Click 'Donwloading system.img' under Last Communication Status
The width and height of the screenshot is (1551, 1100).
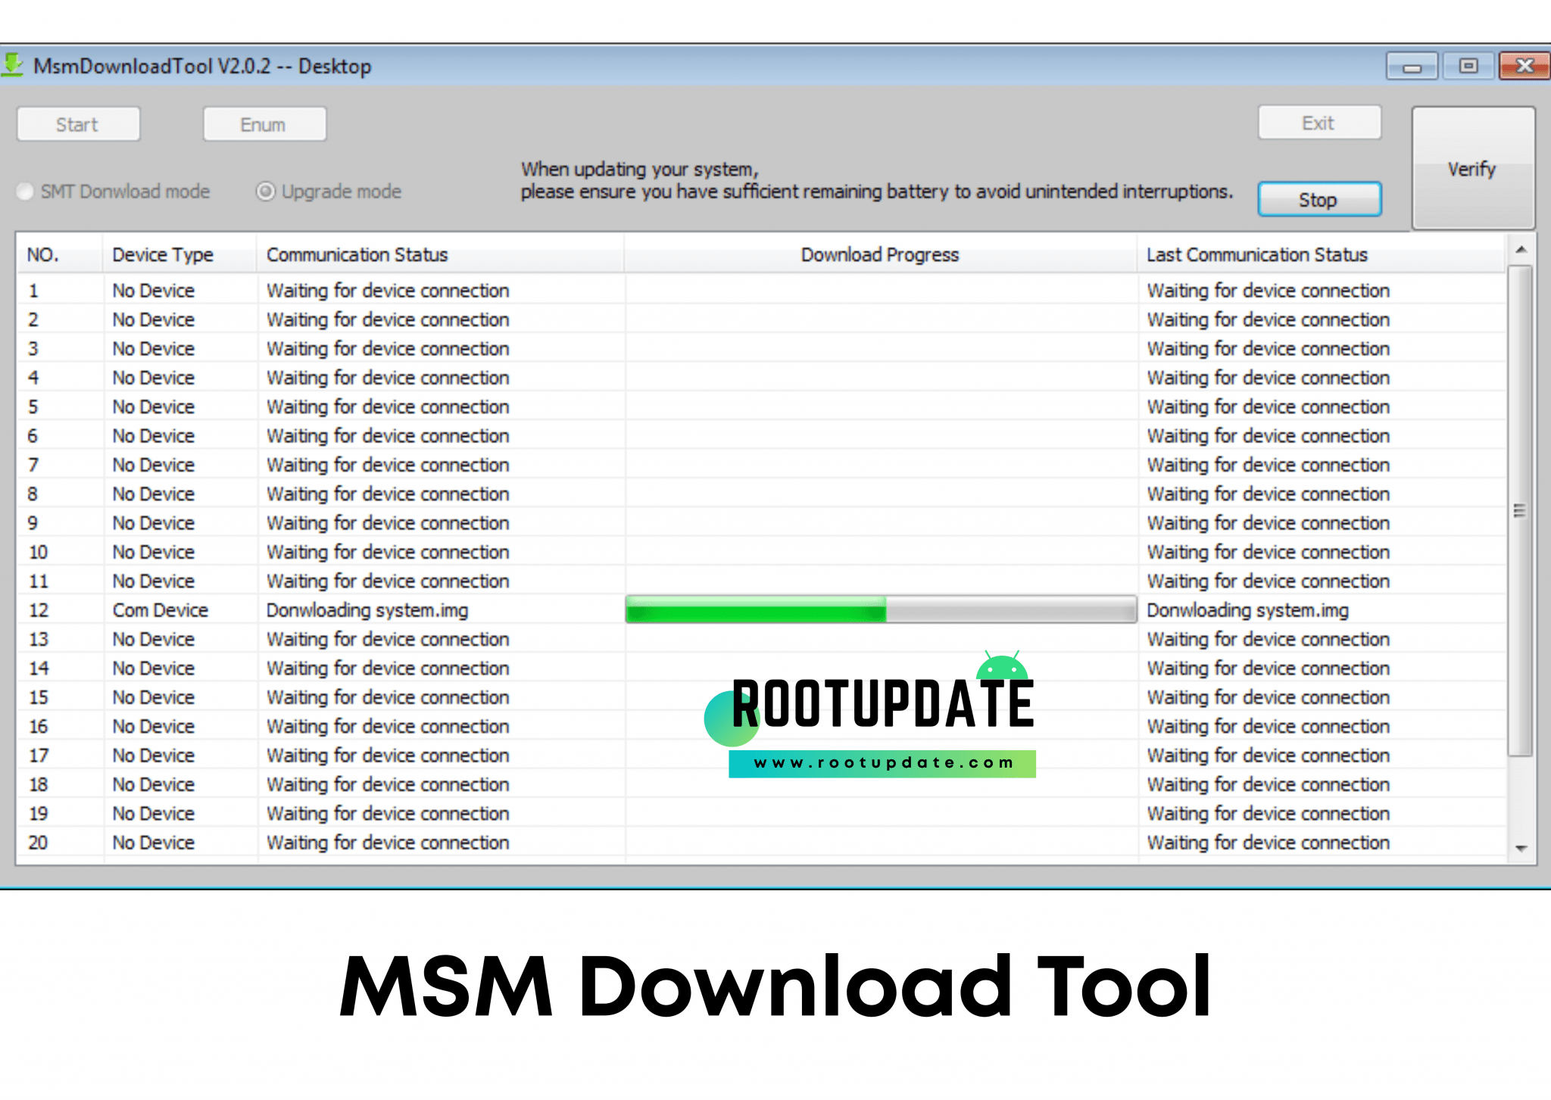click(x=1248, y=610)
